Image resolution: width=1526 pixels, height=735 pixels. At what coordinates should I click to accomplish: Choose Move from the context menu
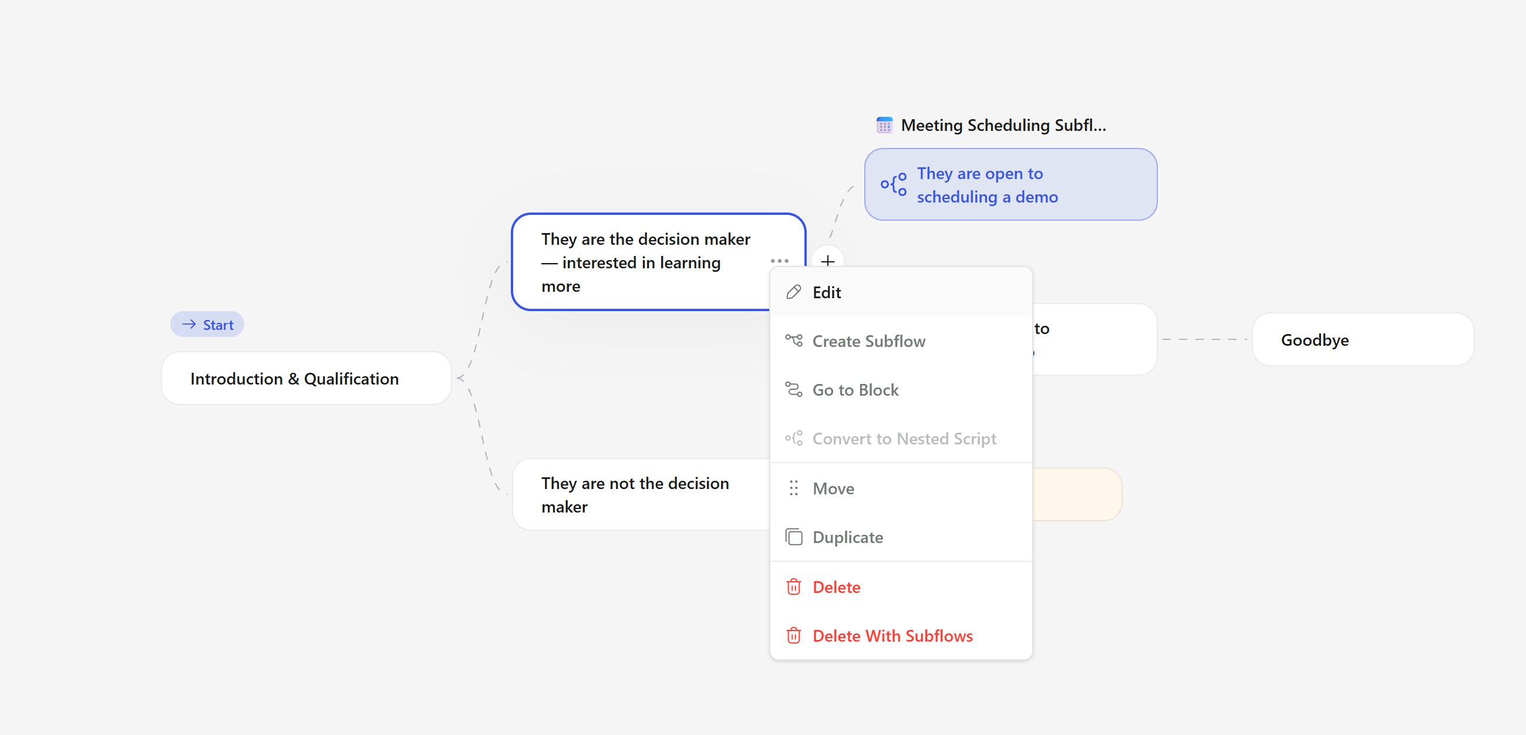pyautogui.click(x=901, y=488)
